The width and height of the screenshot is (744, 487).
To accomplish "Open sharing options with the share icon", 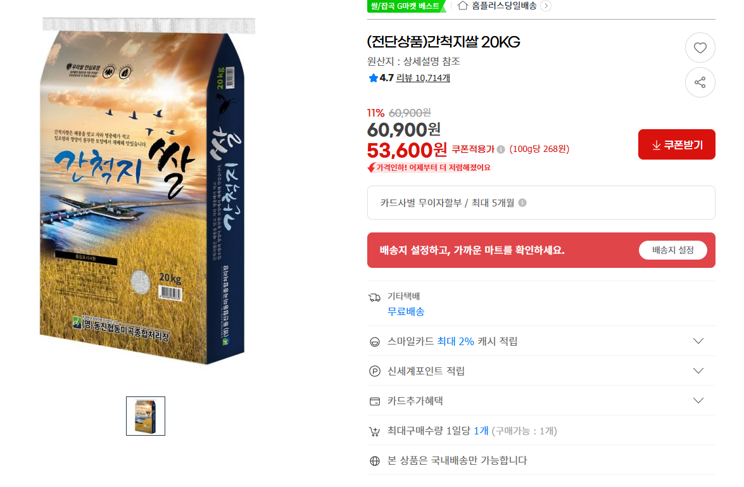I will tap(700, 82).
